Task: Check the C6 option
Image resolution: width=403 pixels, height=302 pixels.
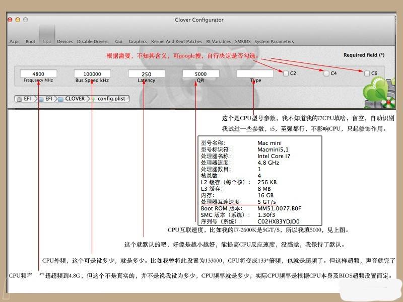Action: pyautogui.click(x=367, y=73)
